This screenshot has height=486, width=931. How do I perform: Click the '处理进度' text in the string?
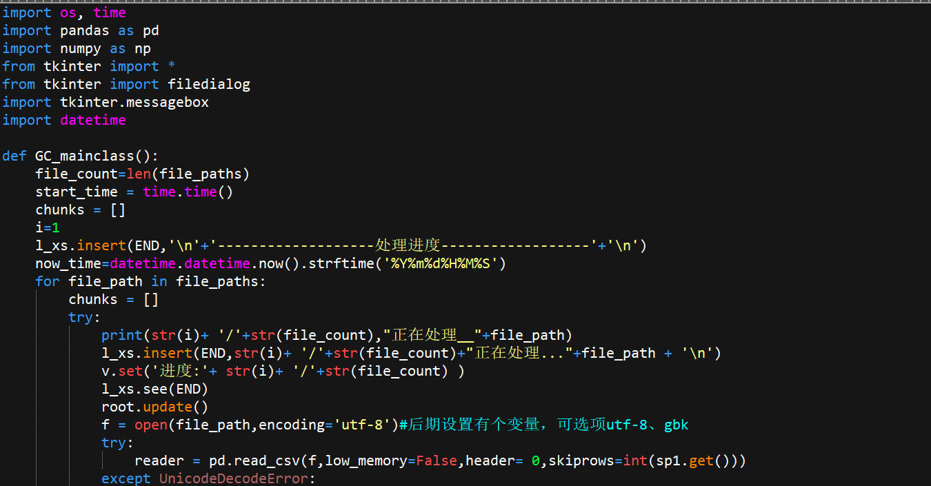pos(408,245)
